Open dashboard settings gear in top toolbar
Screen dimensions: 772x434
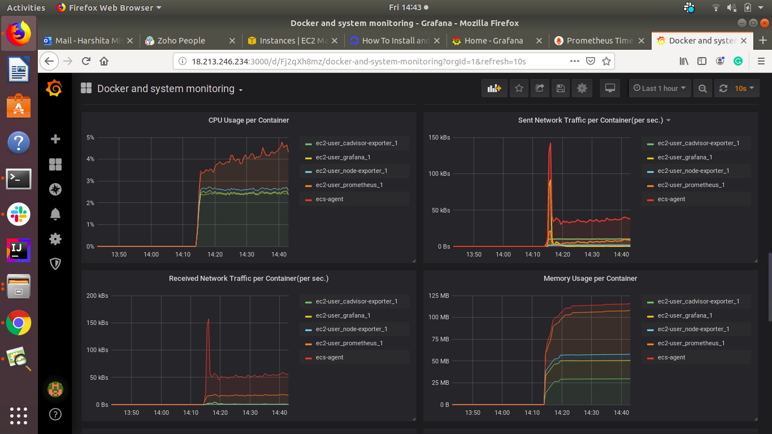[x=582, y=88]
